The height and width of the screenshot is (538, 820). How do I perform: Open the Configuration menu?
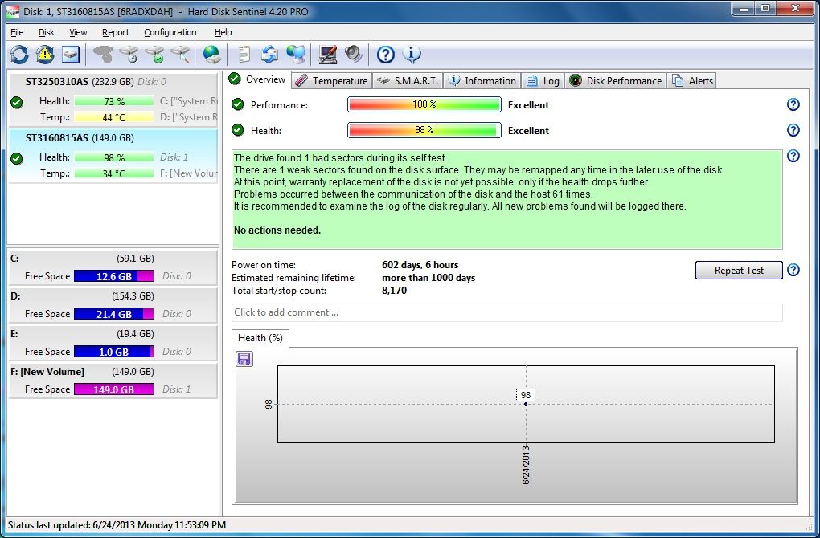point(170,32)
